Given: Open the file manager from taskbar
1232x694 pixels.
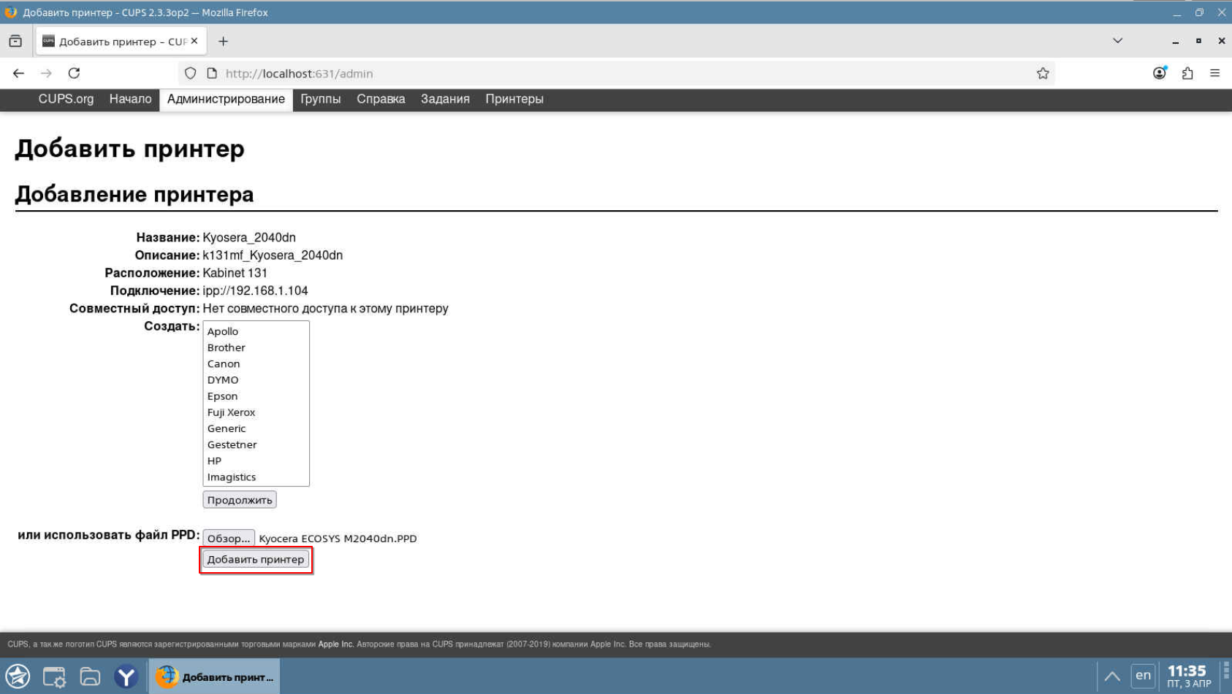Looking at the screenshot, I should [90, 676].
